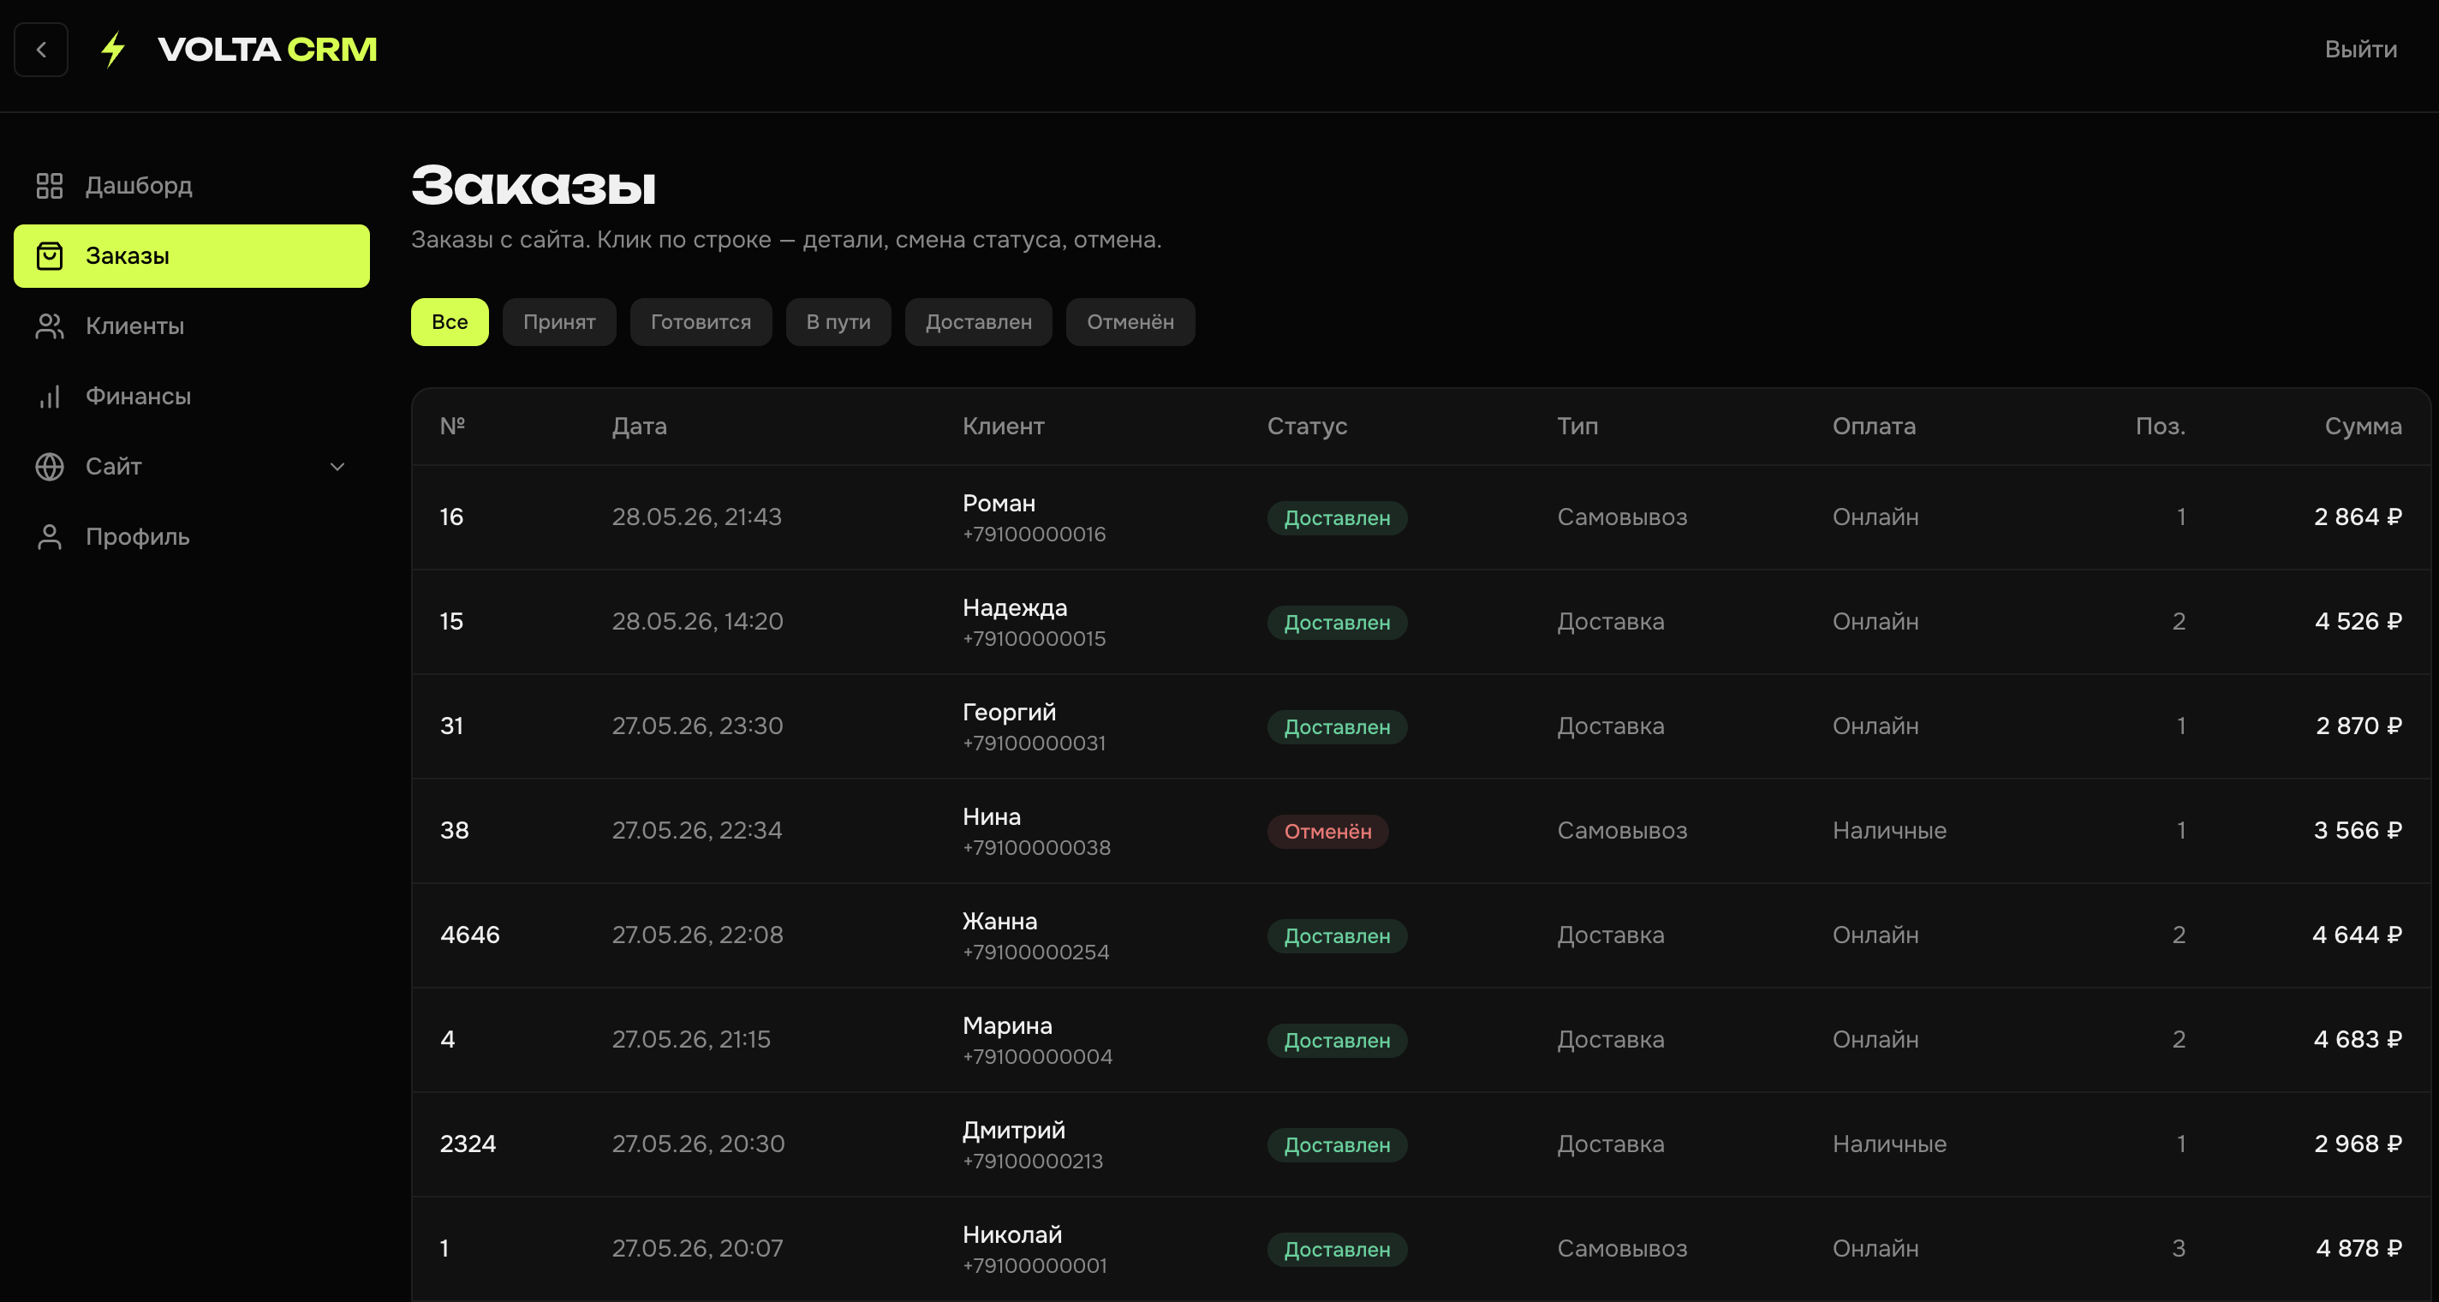Click phone +79100000015
Viewport: 2439px width, 1302px height.
click(1034, 639)
